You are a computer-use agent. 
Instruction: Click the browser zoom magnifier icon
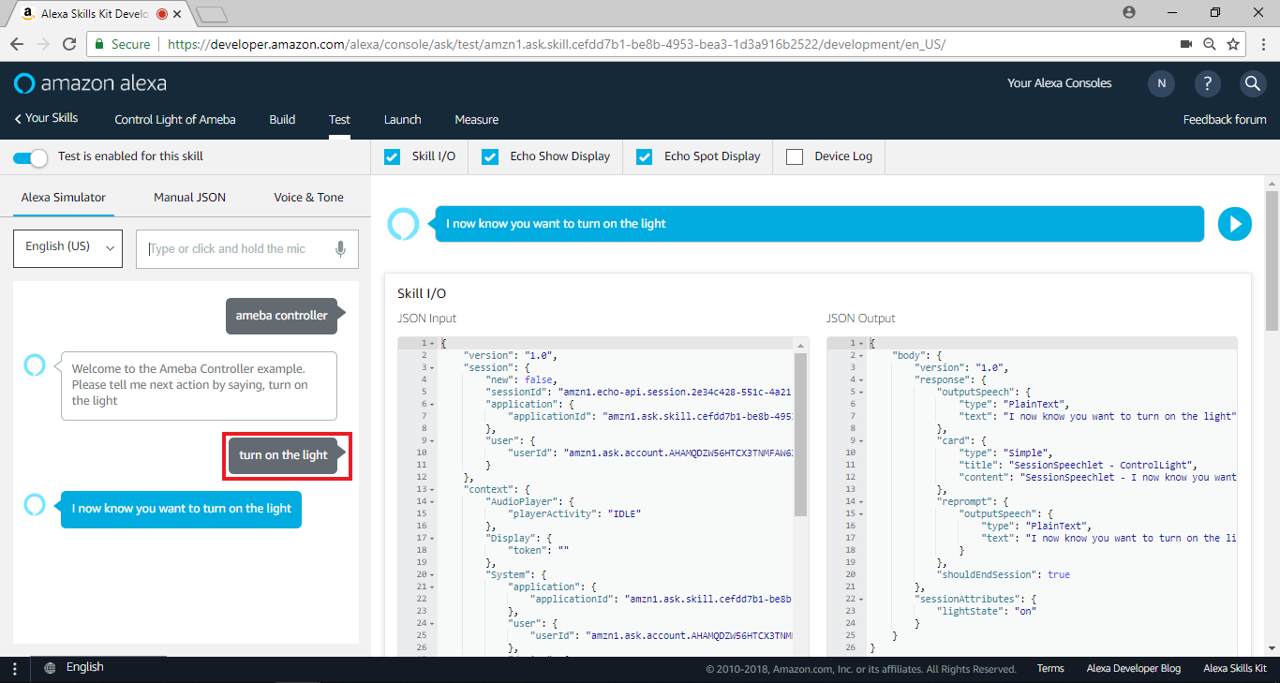click(1210, 44)
